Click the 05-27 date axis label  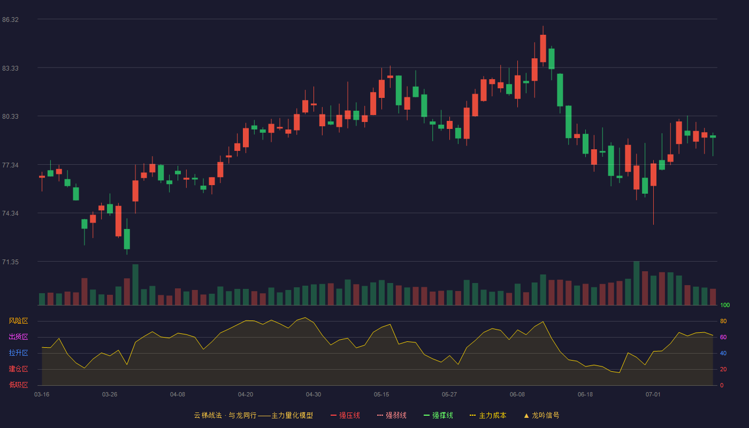[449, 394]
